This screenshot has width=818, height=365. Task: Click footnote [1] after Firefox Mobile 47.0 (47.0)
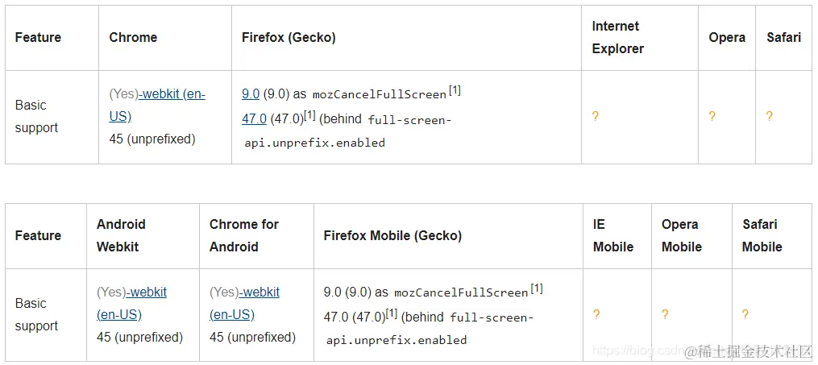[x=392, y=313]
